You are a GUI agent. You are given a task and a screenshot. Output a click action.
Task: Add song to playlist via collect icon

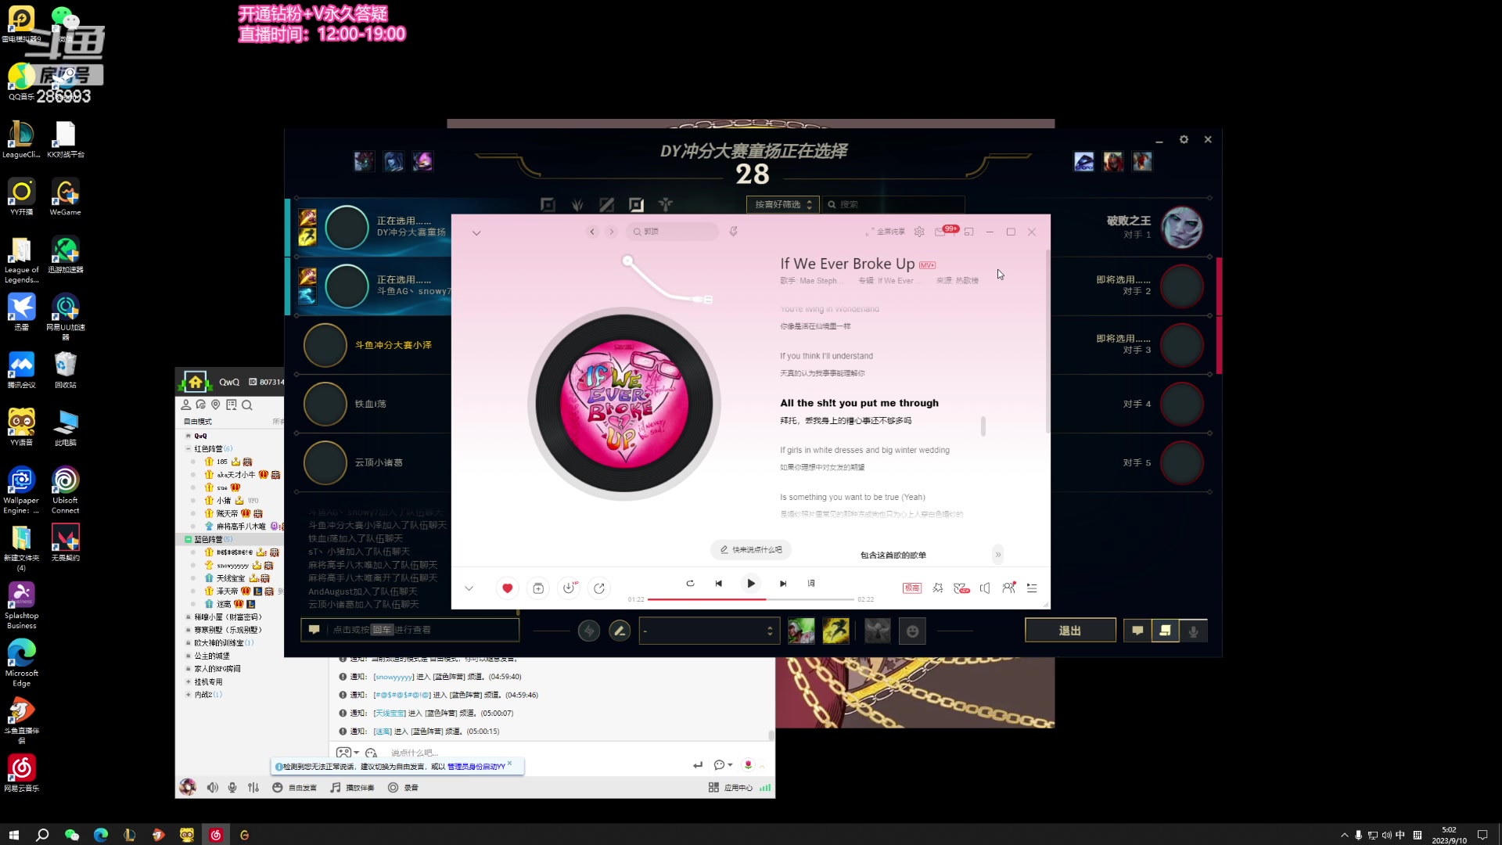coord(538,588)
